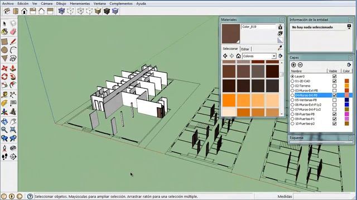The height and width of the screenshot is (200, 357).
Task: Select the Axes tool
Action: point(4,112)
